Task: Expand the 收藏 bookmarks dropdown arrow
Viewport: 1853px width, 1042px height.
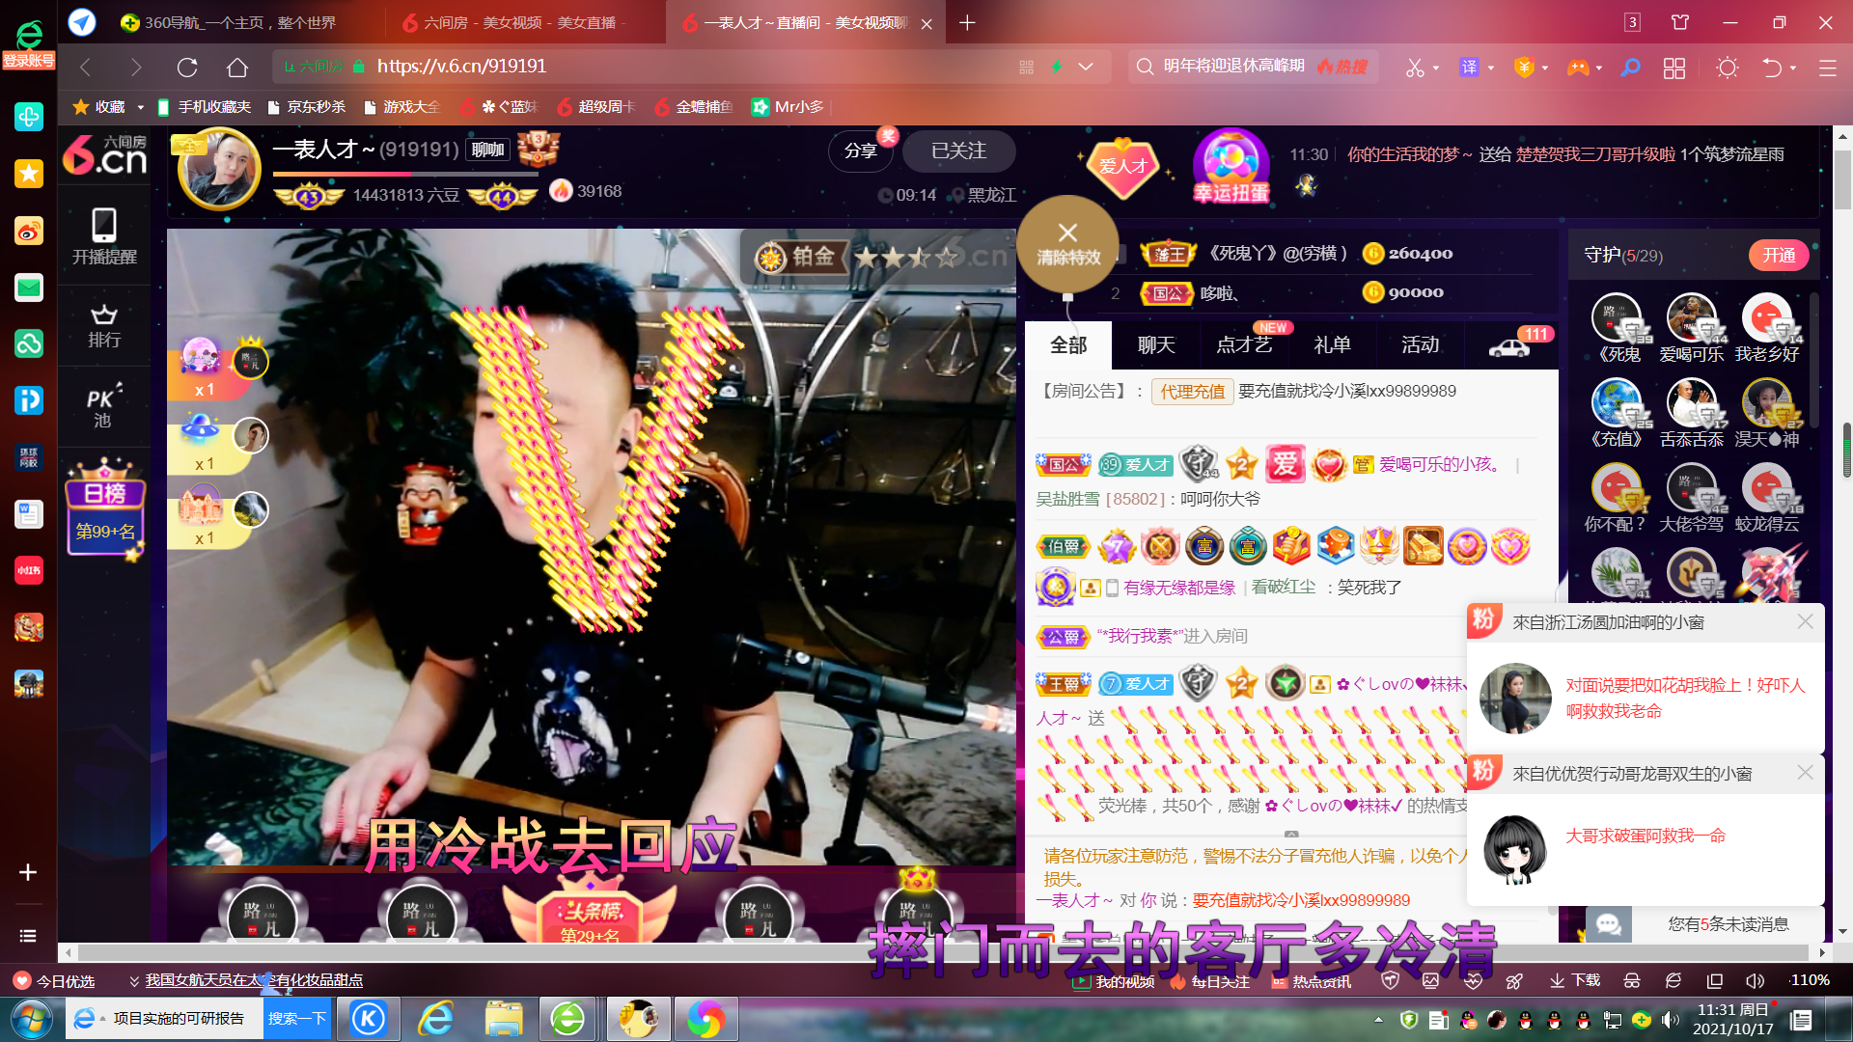Action: pos(141,107)
